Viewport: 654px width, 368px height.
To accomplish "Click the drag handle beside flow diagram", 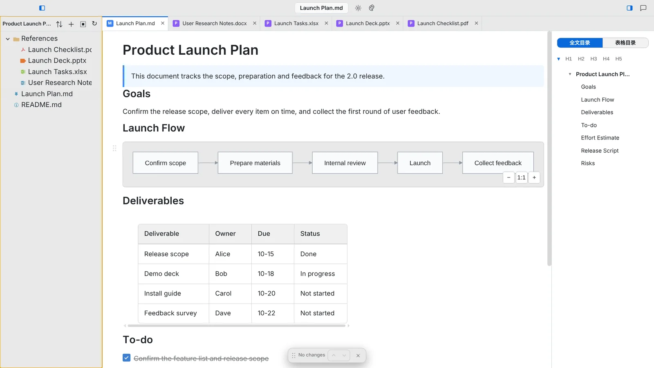I will pyautogui.click(x=114, y=148).
